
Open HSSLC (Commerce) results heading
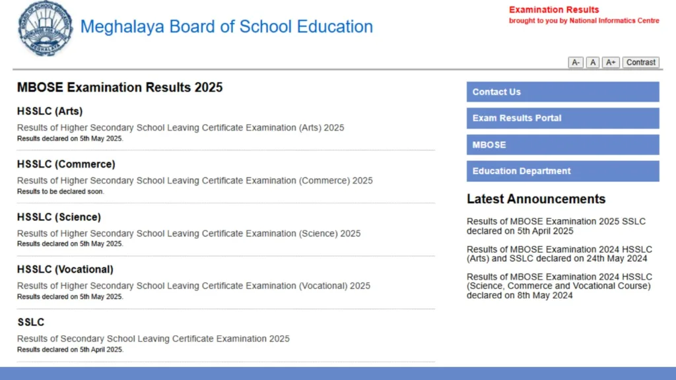66,164
